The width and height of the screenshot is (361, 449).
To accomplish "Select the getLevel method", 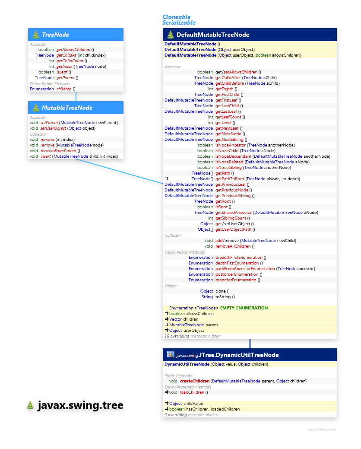I will pyautogui.click(x=223, y=123).
